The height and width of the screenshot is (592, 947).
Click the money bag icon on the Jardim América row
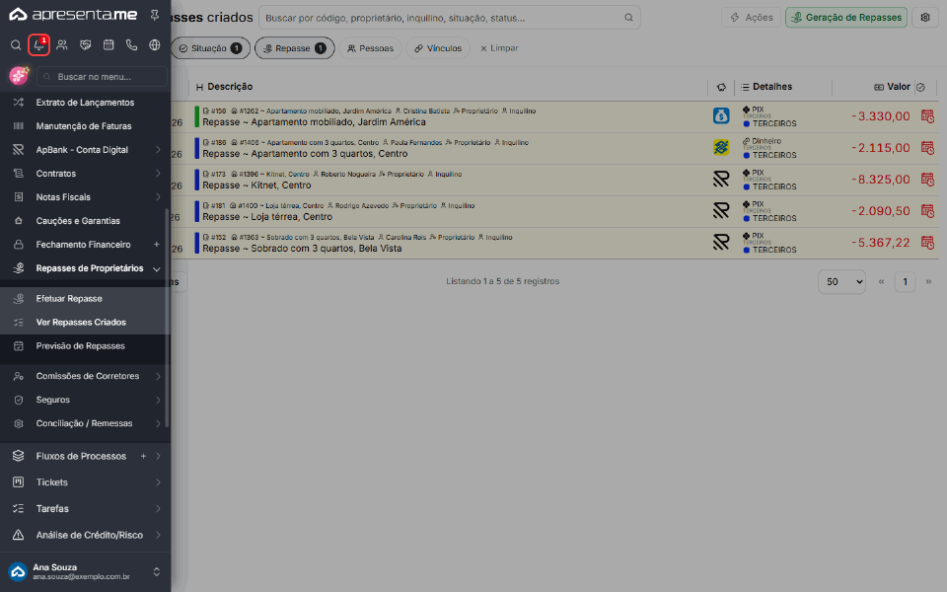click(x=721, y=115)
